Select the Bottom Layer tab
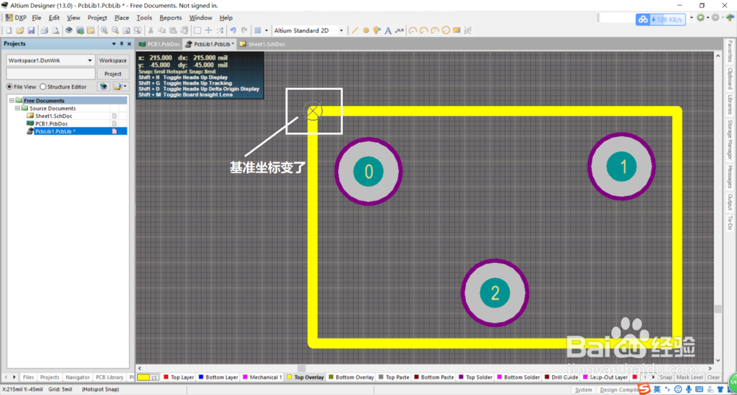This screenshot has width=737, height=395. click(x=218, y=377)
